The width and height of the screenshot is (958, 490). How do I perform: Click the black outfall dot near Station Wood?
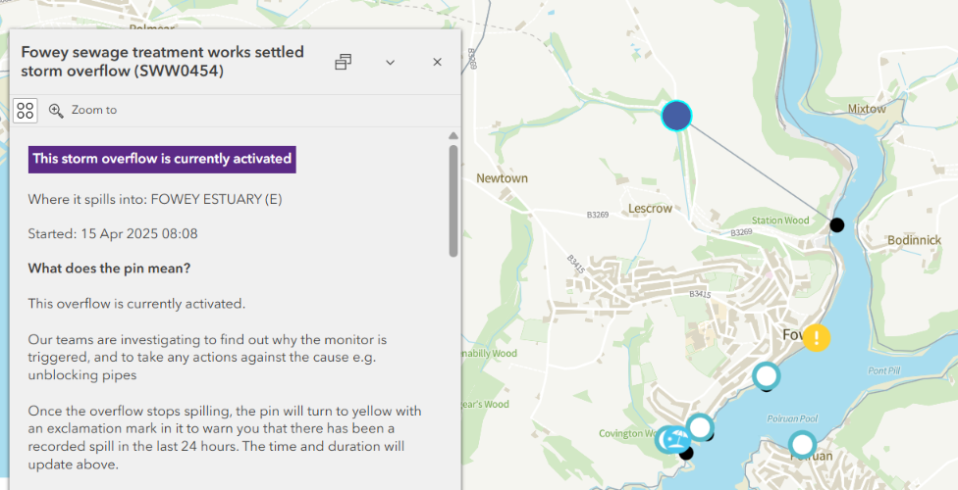coord(836,225)
